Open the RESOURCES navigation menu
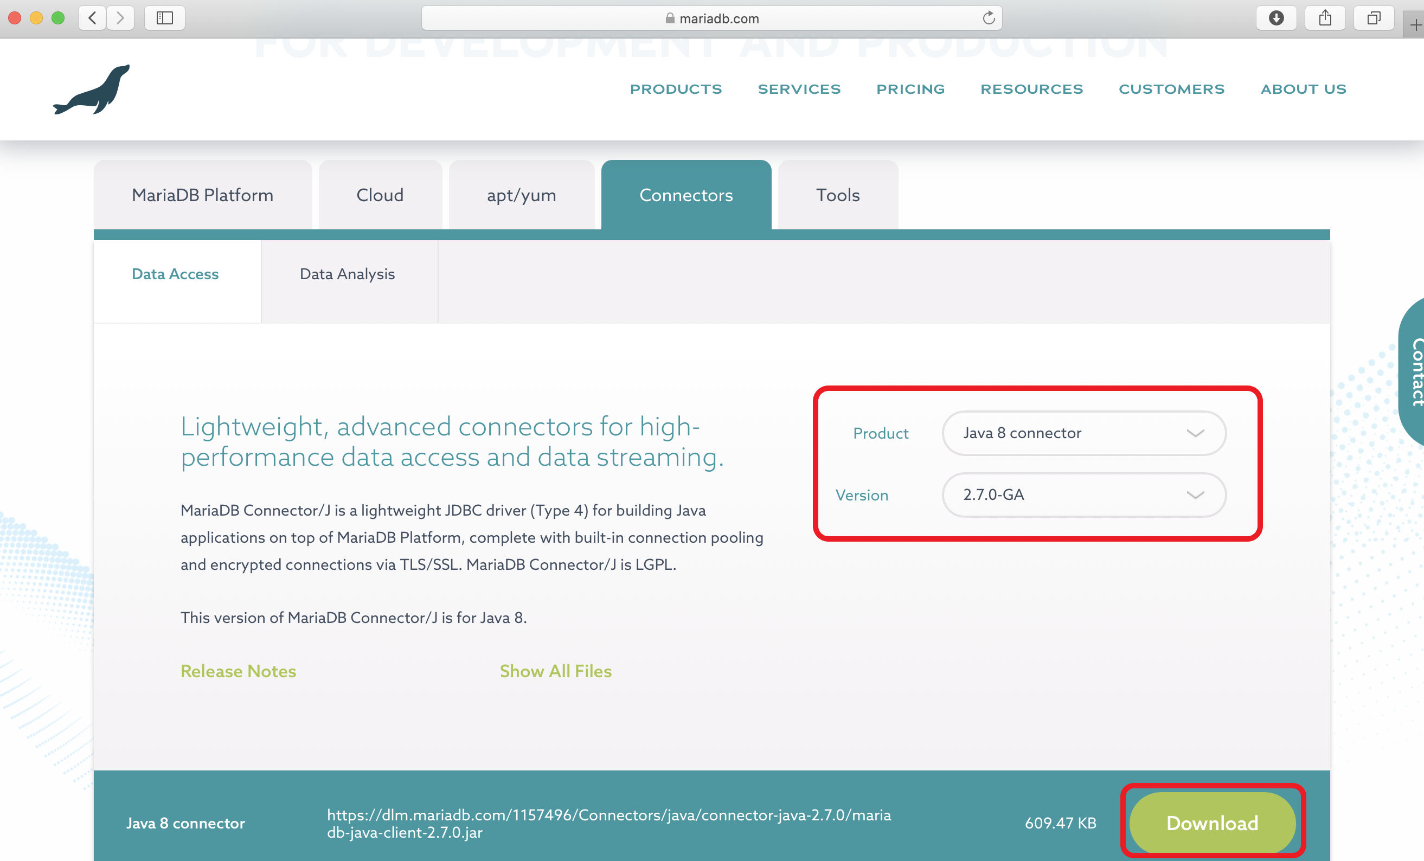 click(1031, 89)
